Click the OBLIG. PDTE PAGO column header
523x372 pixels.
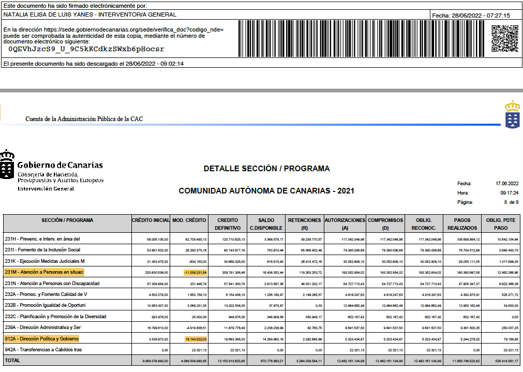click(x=501, y=224)
